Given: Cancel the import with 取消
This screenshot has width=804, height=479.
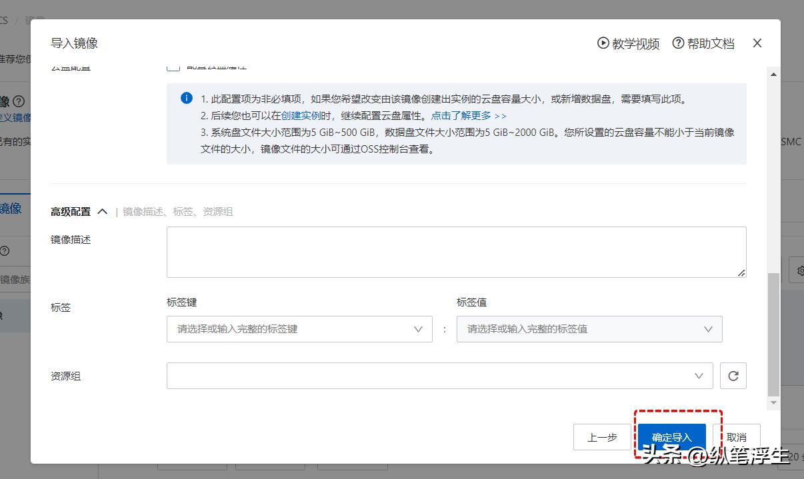Looking at the screenshot, I should 737,437.
